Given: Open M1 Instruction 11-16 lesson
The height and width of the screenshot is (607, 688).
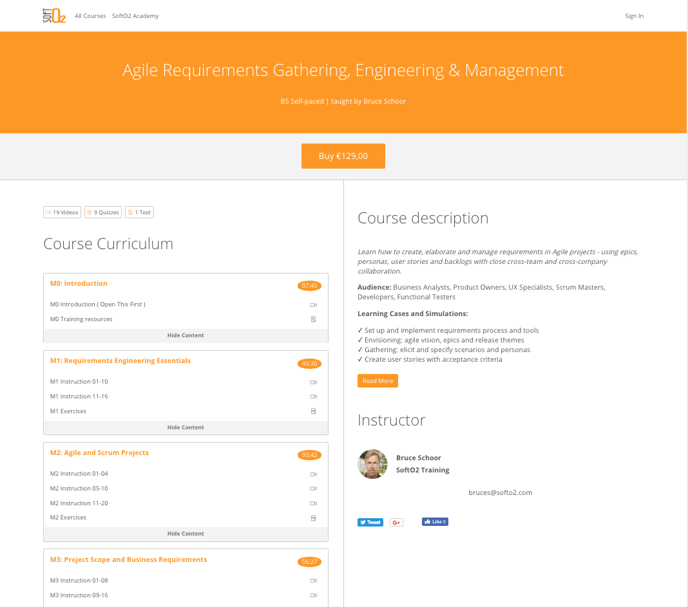Looking at the screenshot, I should 79,397.
